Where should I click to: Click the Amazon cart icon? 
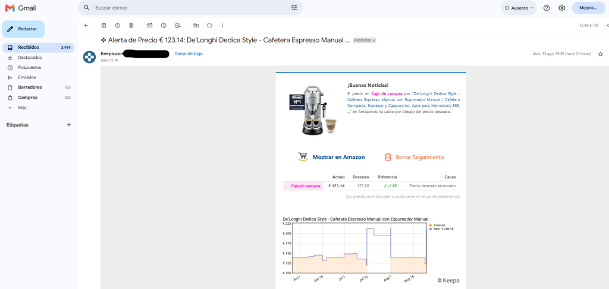[x=303, y=157]
